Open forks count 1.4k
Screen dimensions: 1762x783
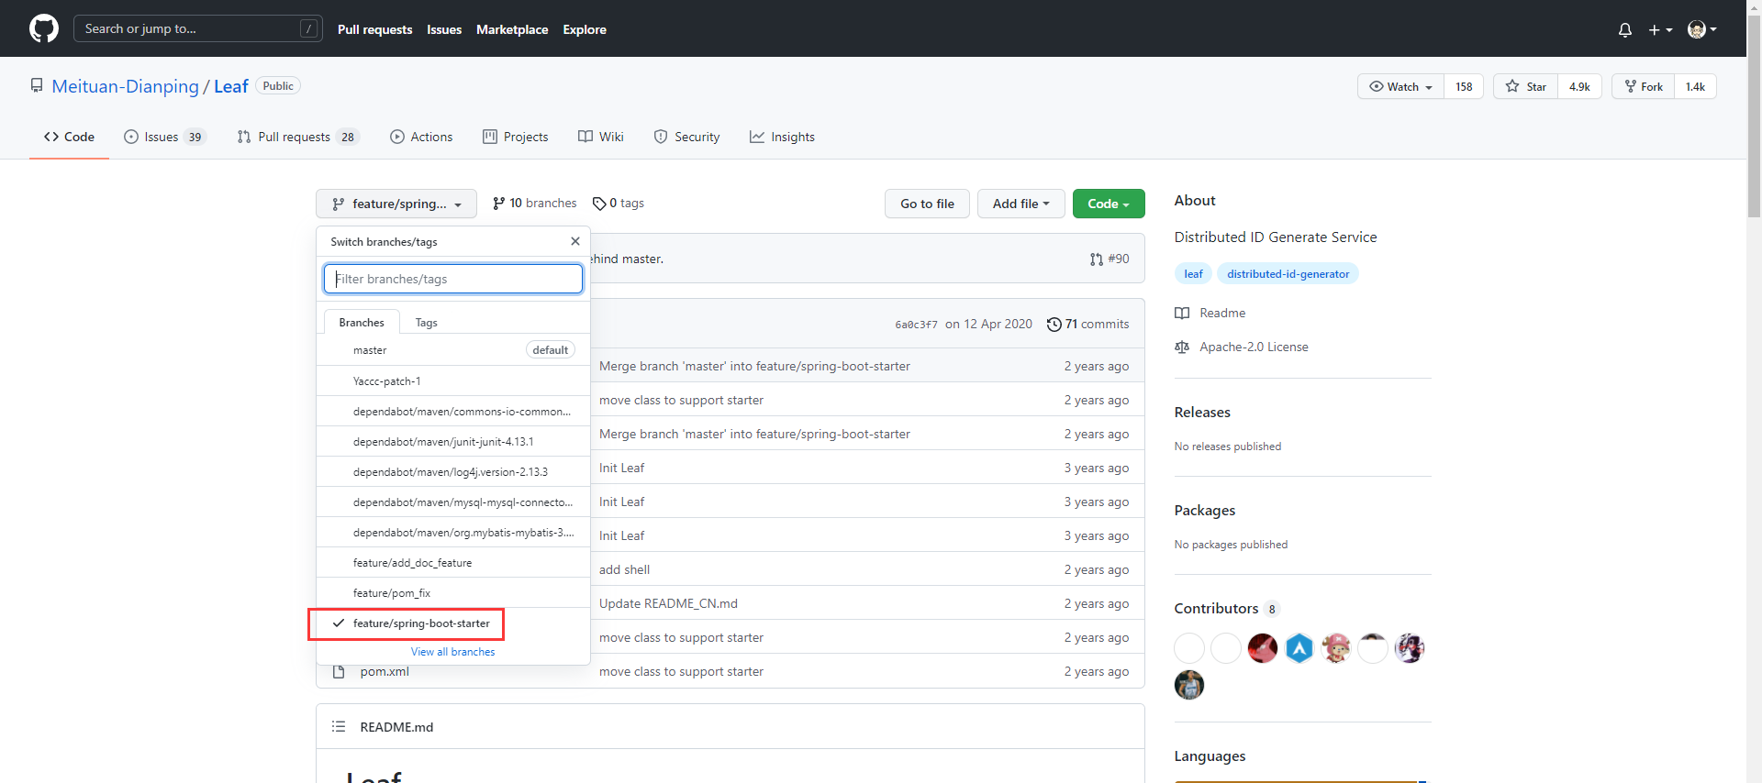[x=1695, y=86]
